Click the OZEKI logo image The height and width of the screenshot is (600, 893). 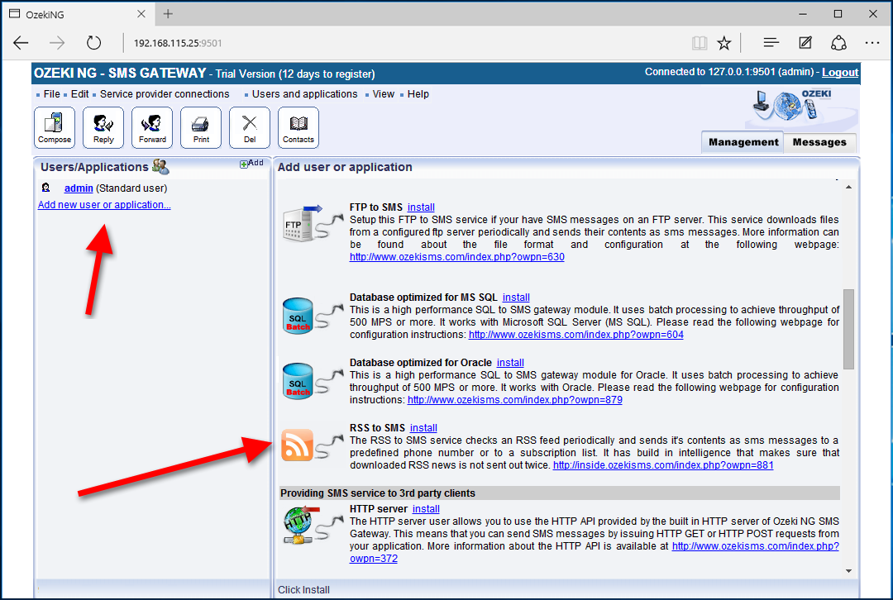click(800, 108)
